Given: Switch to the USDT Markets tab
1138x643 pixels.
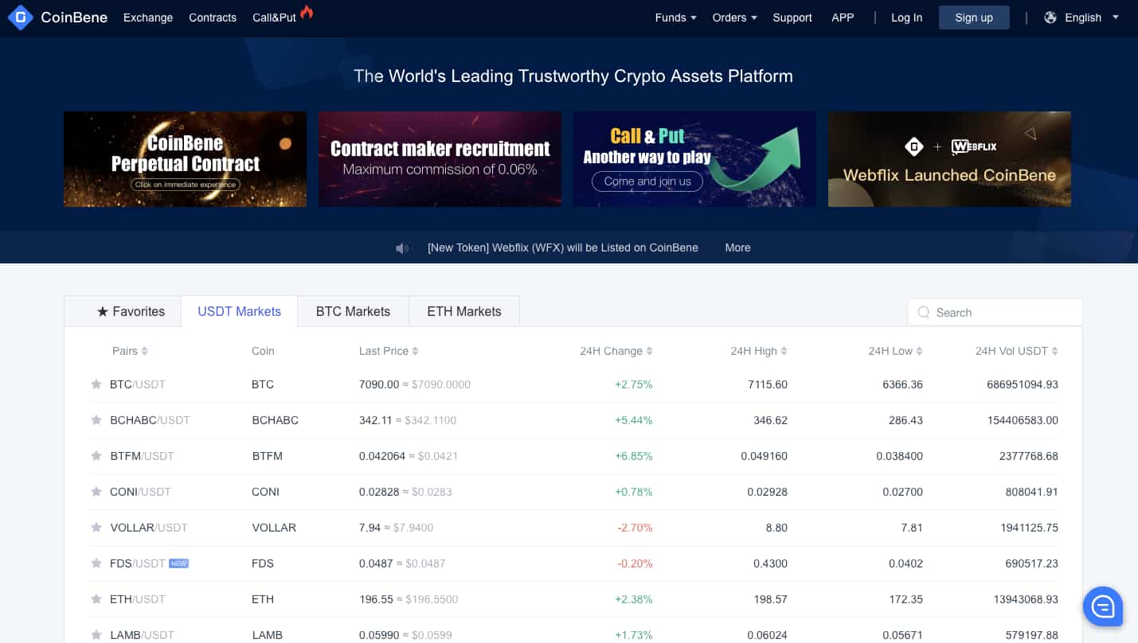Looking at the screenshot, I should click(239, 311).
